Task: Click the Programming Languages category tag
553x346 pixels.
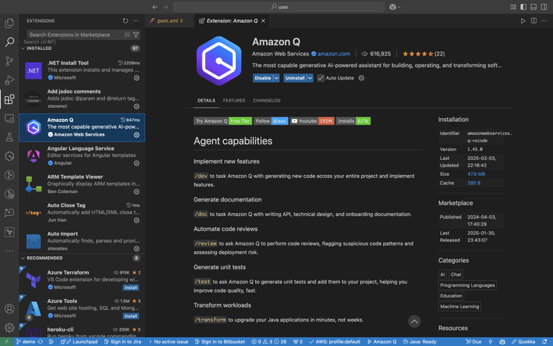Action: click(x=467, y=285)
